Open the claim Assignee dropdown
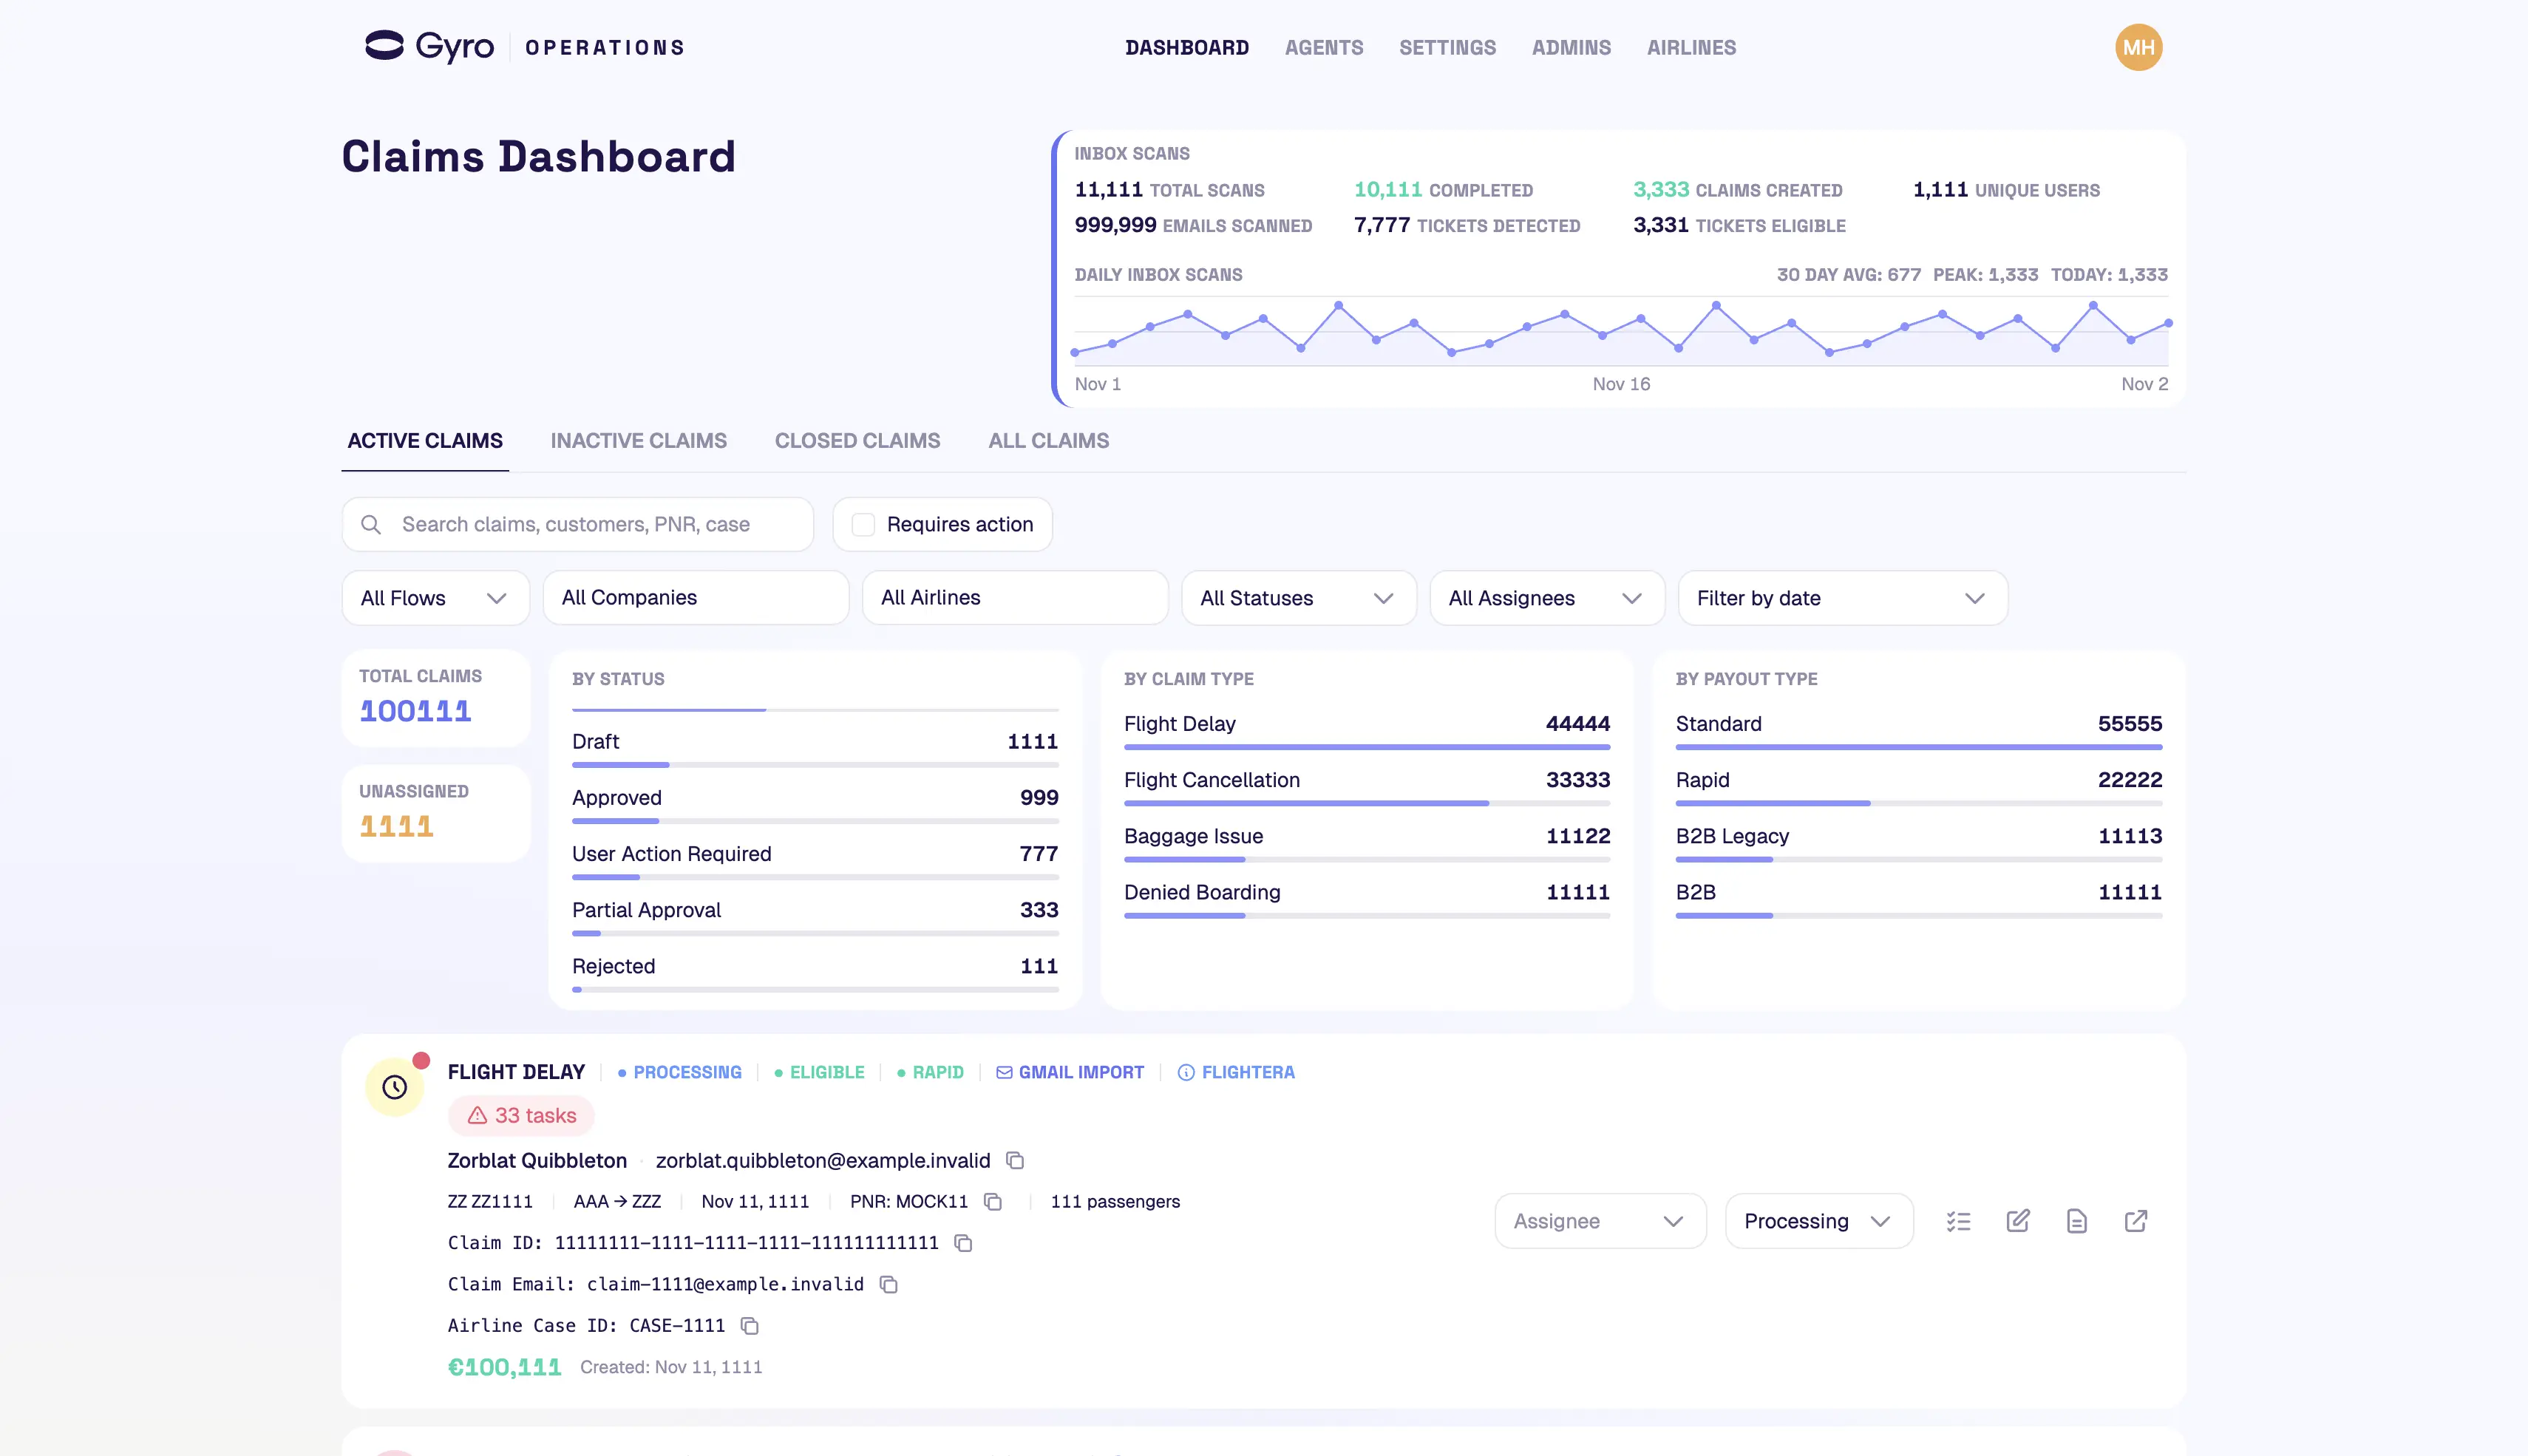The height and width of the screenshot is (1456, 2528). (1600, 1221)
